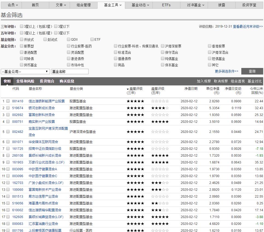Open fund 宝盈互联网沪港深灵活配置混合
The height and width of the screenshot is (232, 264).
[x=48, y=132]
